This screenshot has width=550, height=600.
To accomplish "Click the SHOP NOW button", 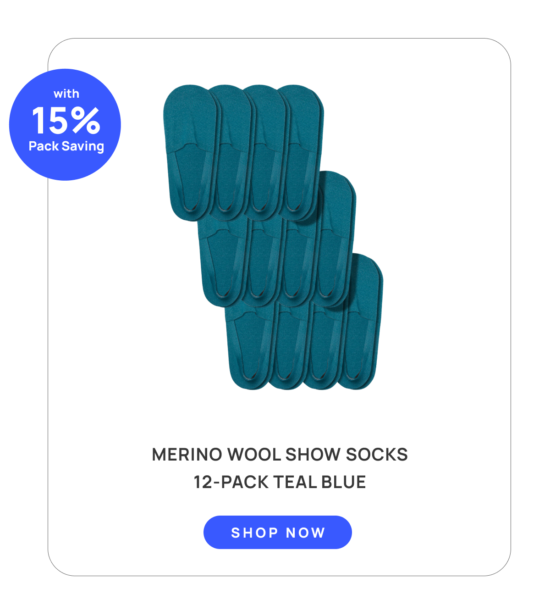I will pyautogui.click(x=277, y=532).
